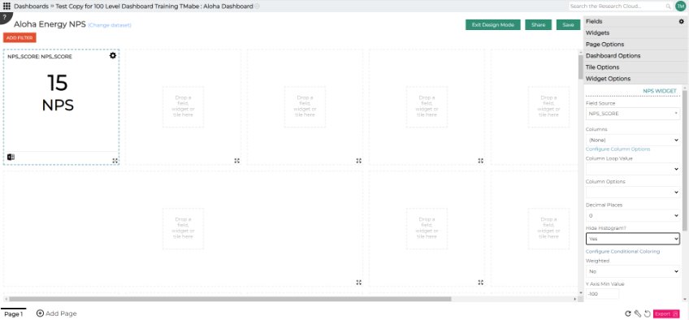The height and width of the screenshot is (320, 689).
Task: Click the undo icon near Export
Action: [647, 314]
